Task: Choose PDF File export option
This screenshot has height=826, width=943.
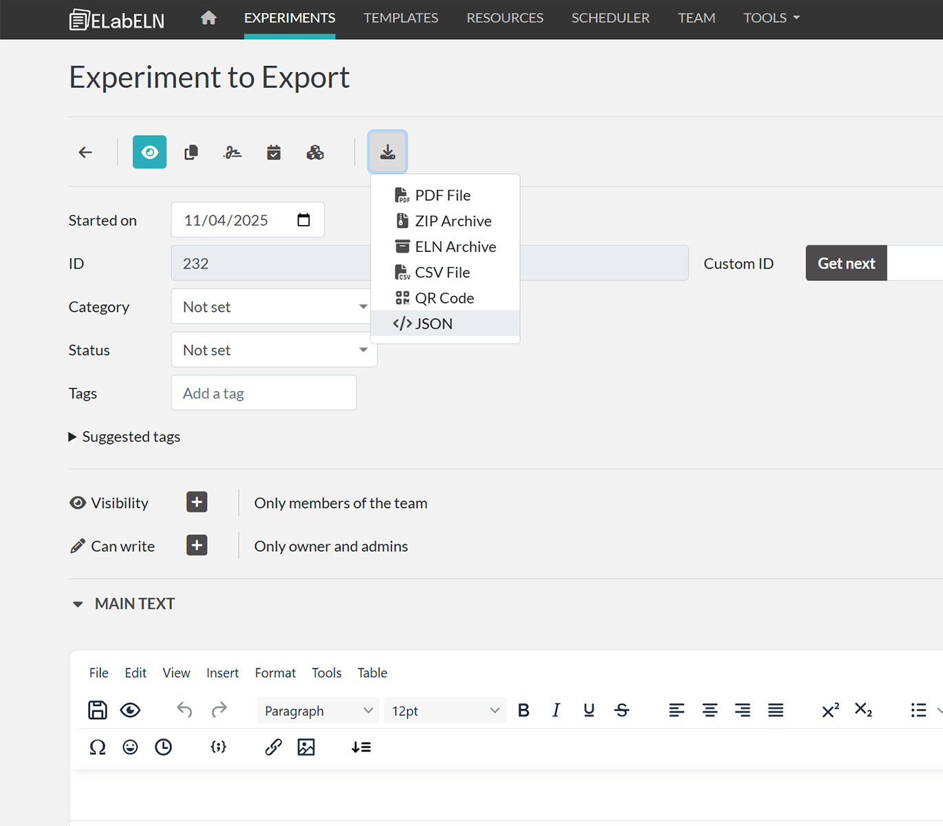Action: tap(442, 195)
